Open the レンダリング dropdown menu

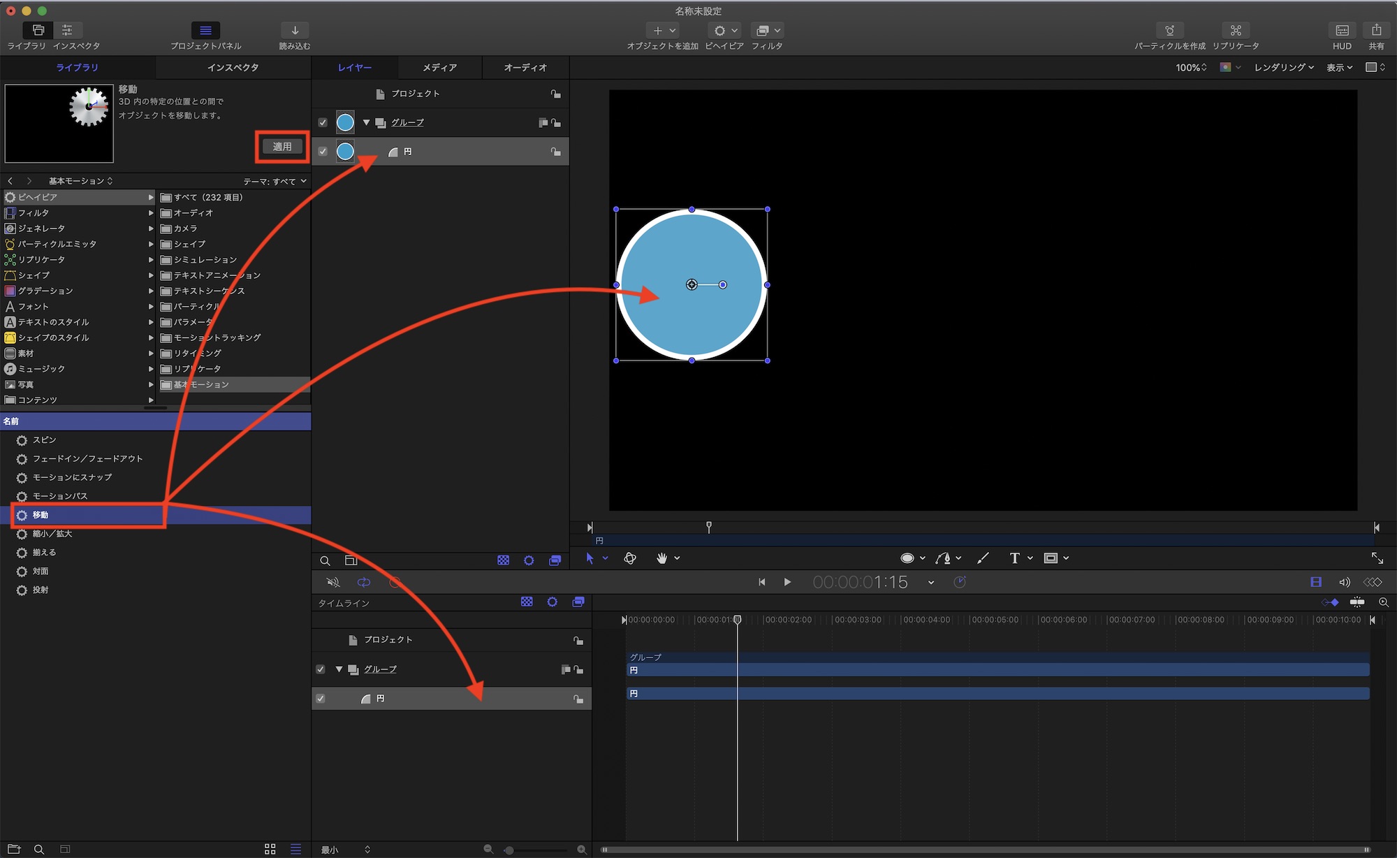(x=1283, y=67)
